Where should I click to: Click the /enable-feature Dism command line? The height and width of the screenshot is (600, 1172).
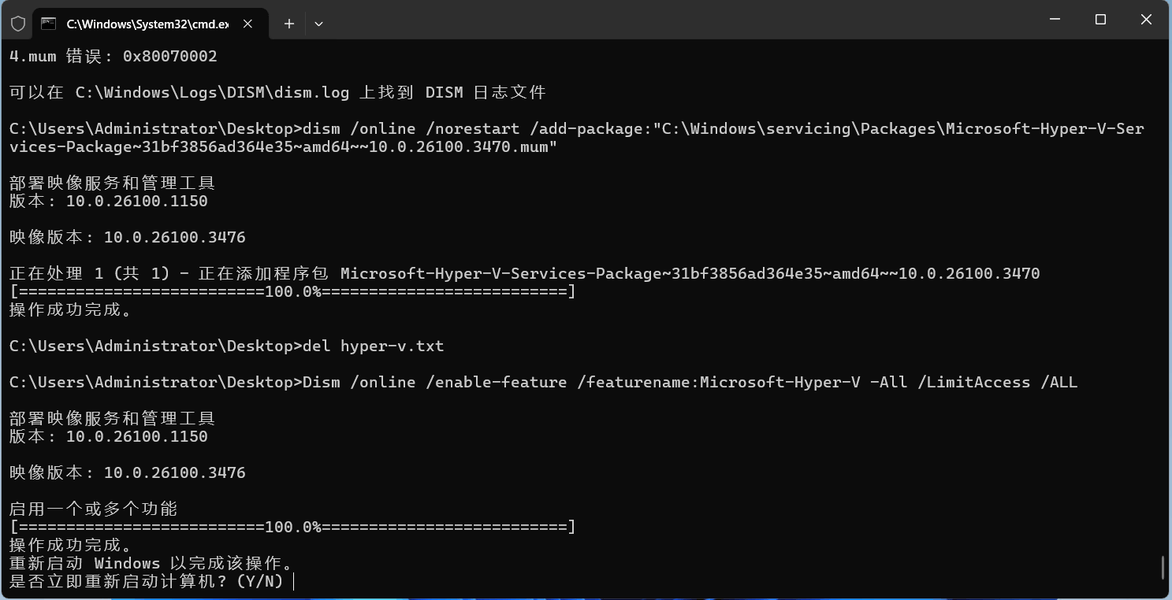[x=543, y=382]
